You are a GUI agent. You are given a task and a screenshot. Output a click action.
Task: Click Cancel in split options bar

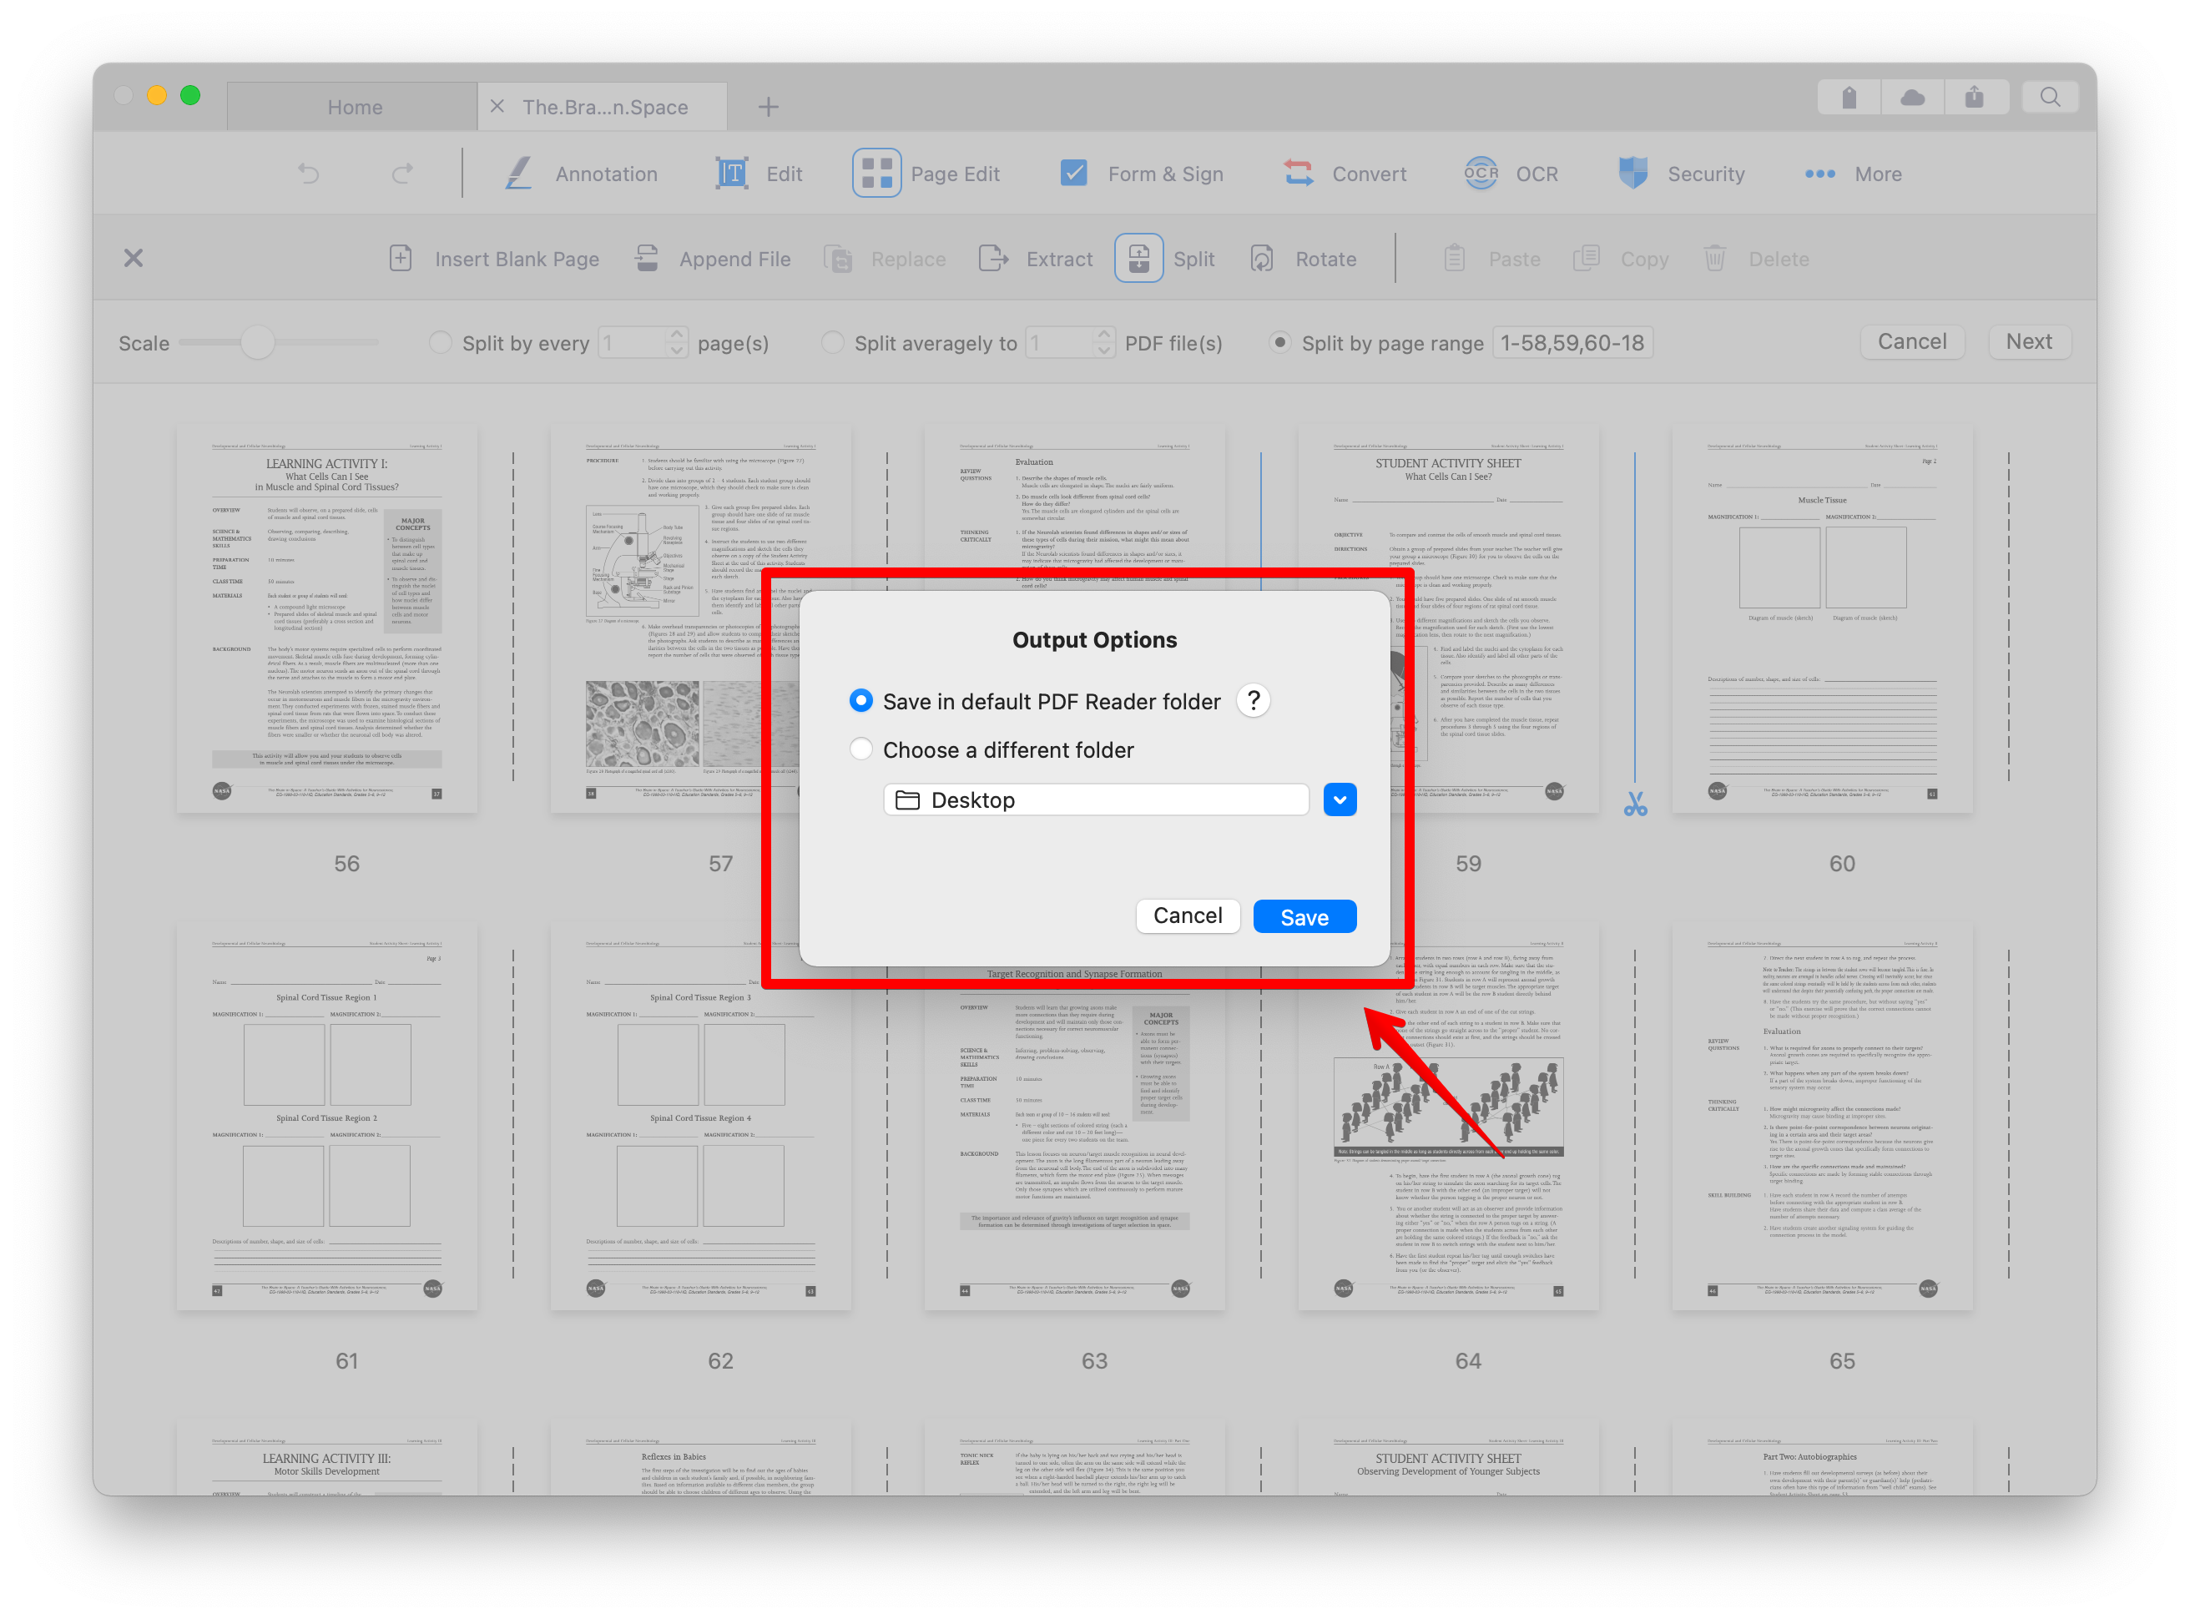tap(1912, 342)
